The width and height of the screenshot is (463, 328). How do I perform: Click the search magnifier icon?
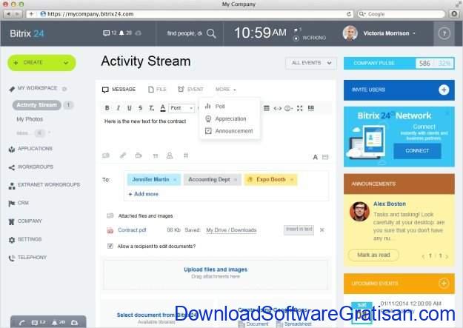(211, 33)
